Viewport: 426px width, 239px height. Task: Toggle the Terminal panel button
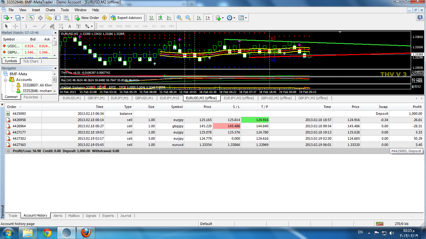(58, 18)
